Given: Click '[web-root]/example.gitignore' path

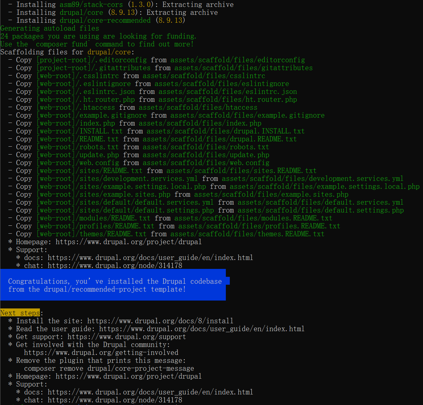Looking at the screenshot, I should coord(91,115).
